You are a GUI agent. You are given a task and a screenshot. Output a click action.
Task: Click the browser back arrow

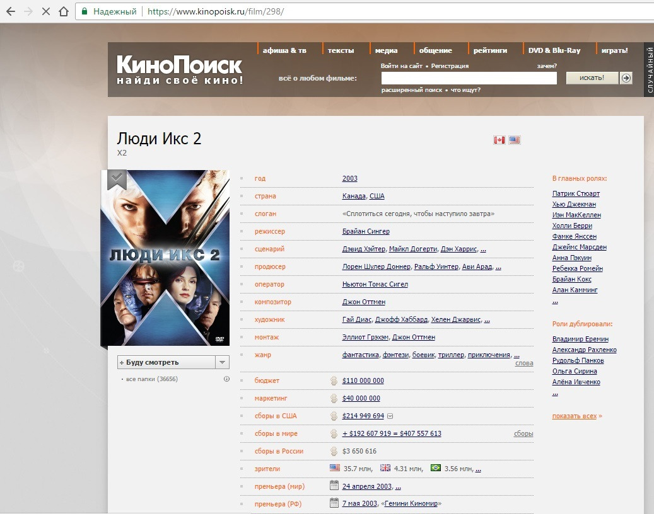[11, 11]
